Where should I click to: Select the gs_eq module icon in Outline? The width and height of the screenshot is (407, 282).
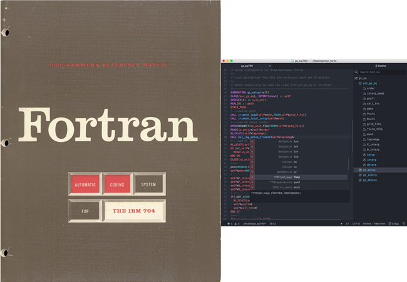356,78
